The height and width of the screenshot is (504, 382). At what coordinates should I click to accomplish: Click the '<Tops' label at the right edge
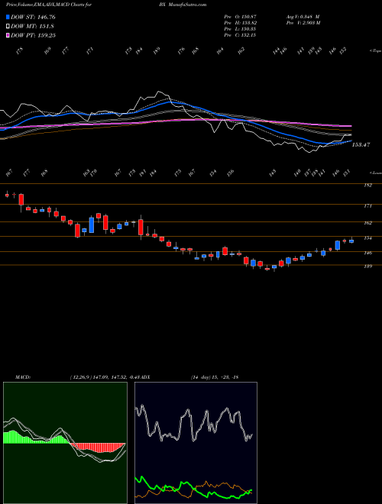click(375, 51)
